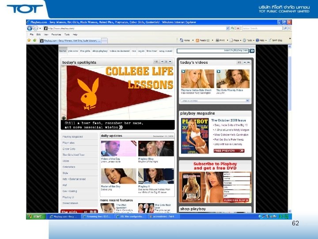The width and height of the screenshot is (318, 239).
Task: Click the vertical scrollbar thumb
Action: click(x=290, y=83)
